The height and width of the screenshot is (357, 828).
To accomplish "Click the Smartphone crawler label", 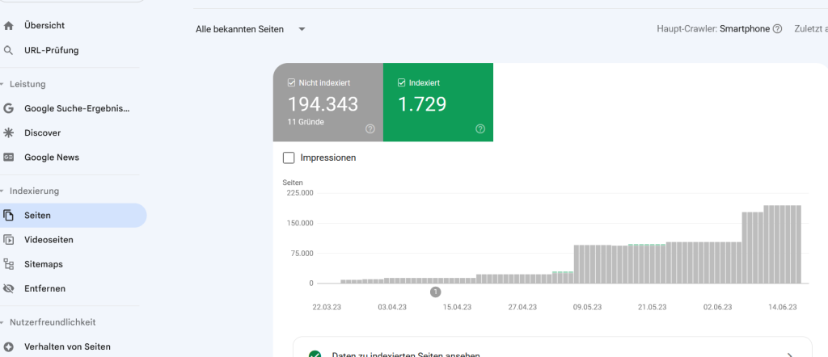I will pyautogui.click(x=745, y=29).
